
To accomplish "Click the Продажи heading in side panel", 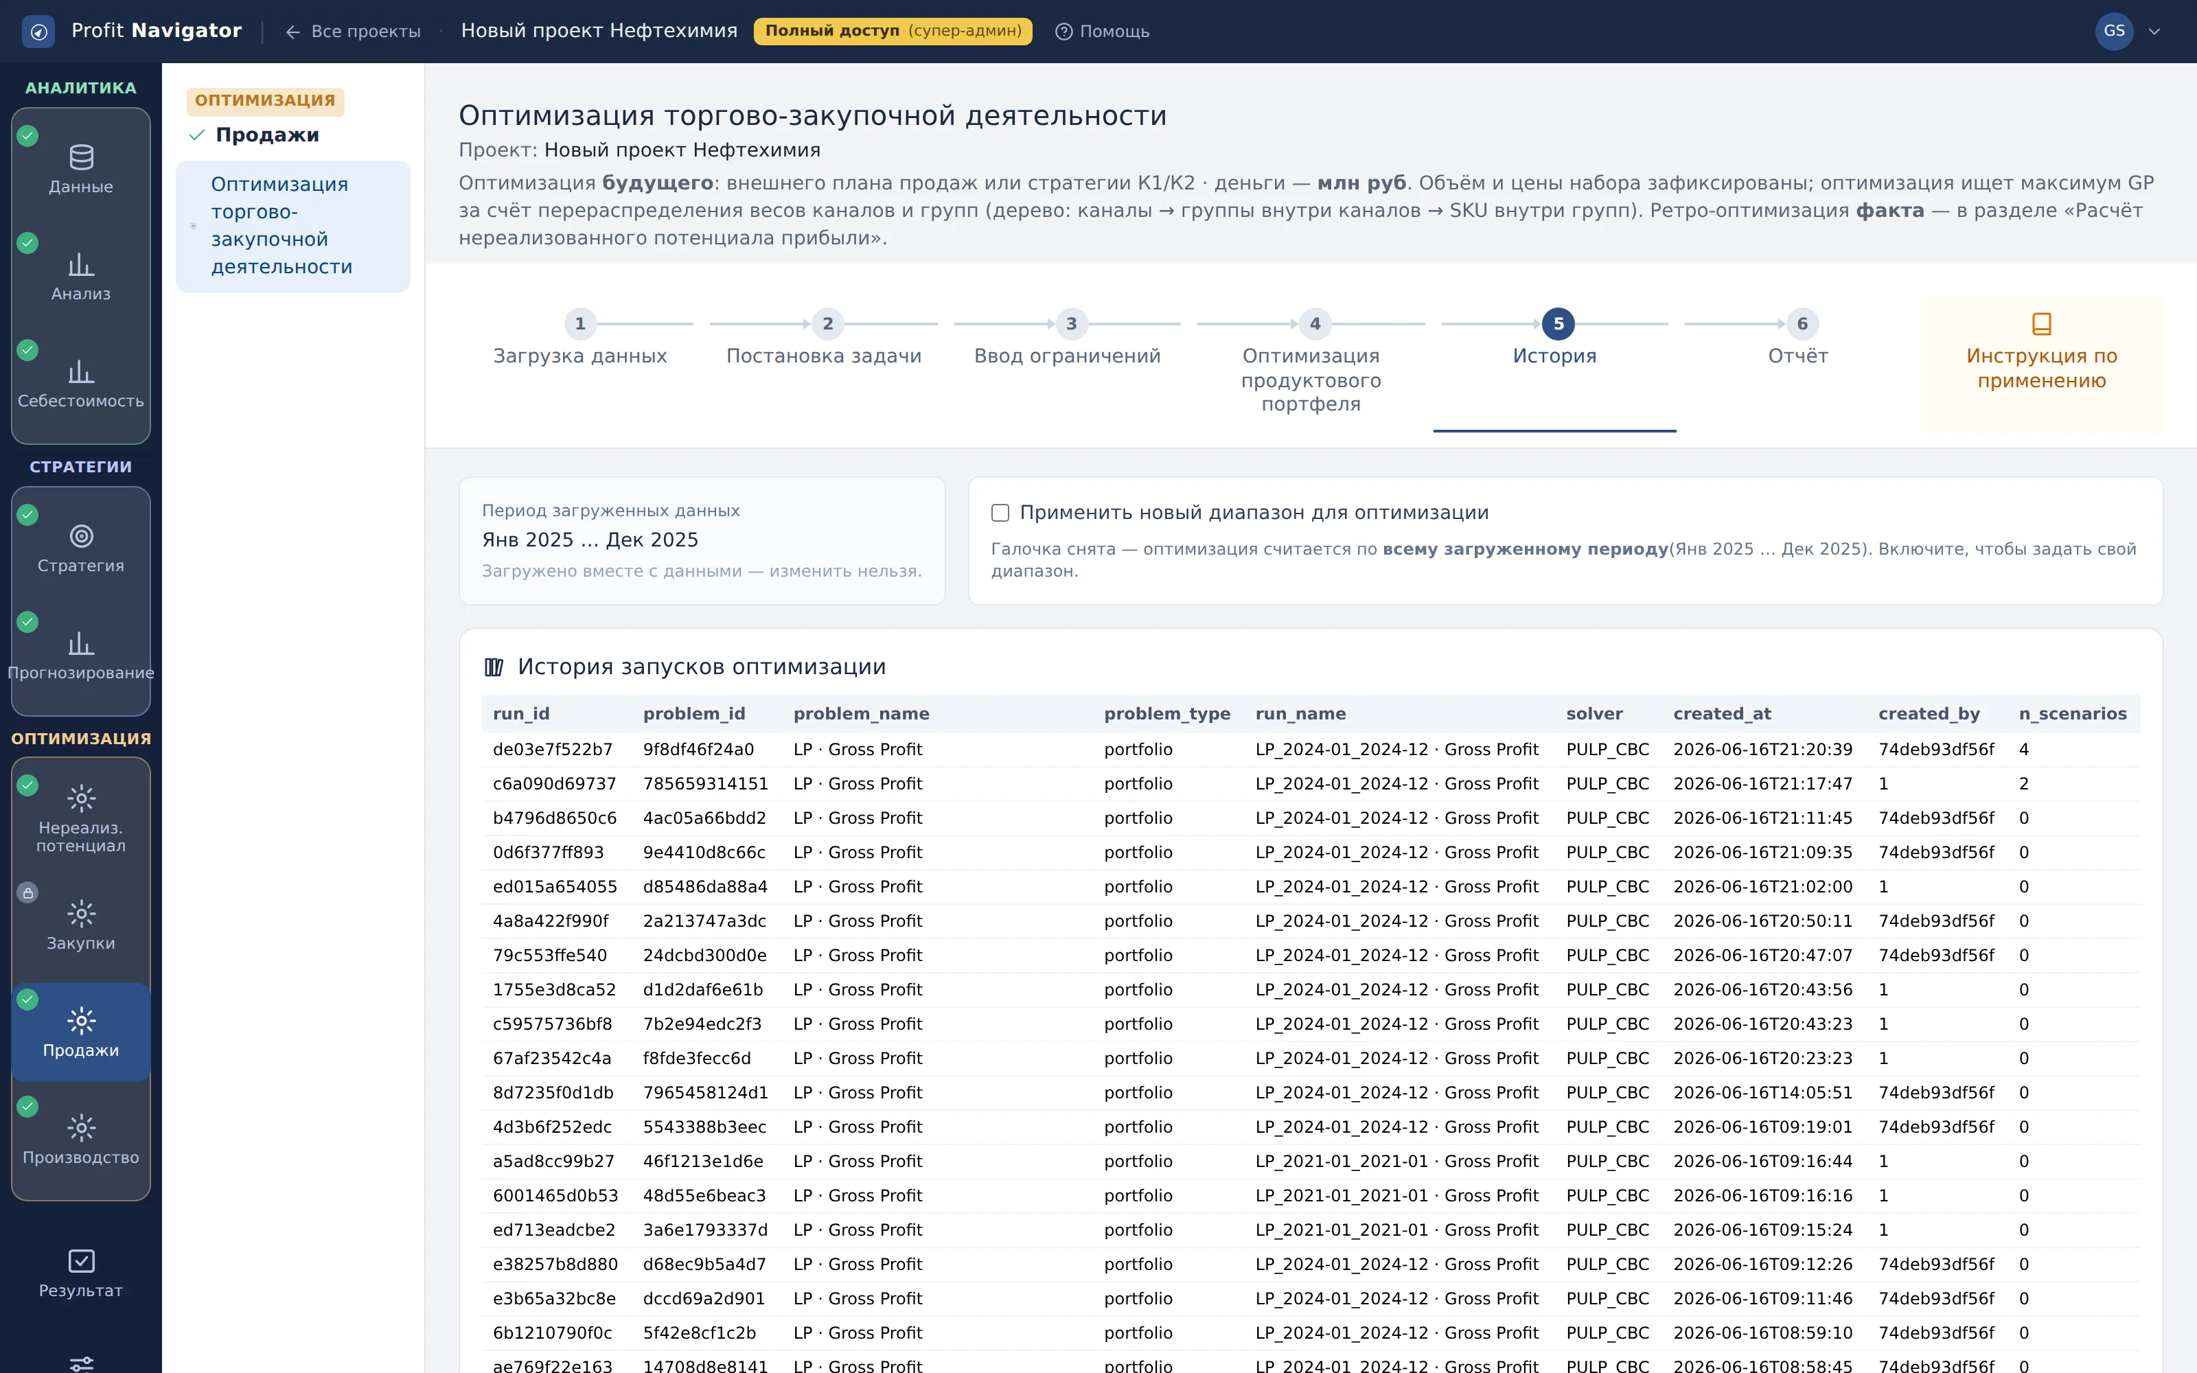I will [267, 135].
